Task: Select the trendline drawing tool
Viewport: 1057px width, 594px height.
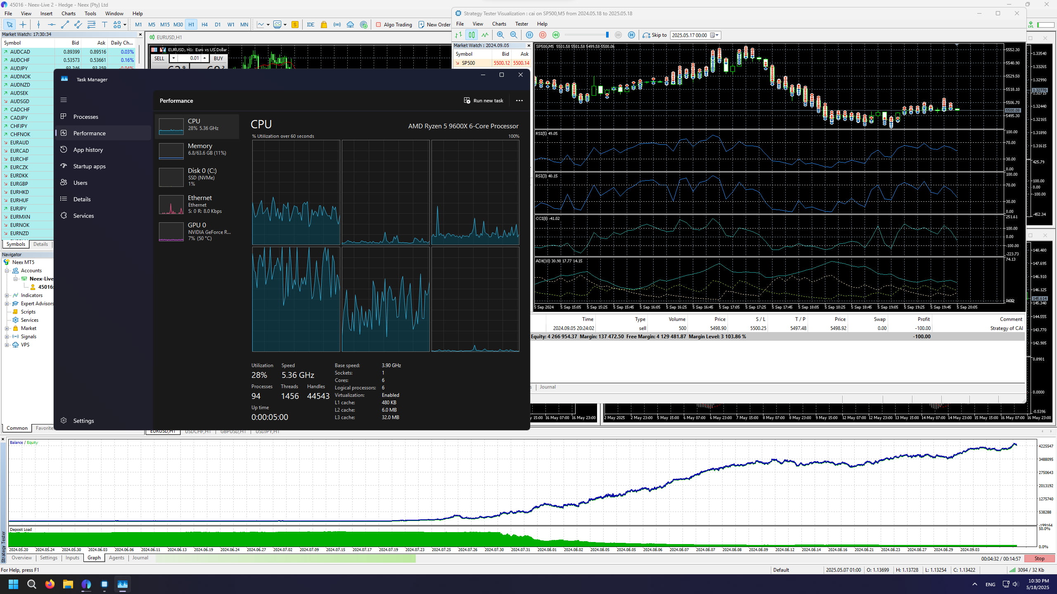Action: pyautogui.click(x=65, y=25)
